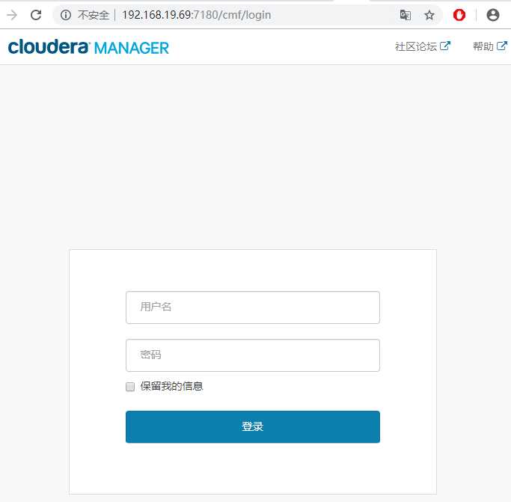Open the browser profile avatar

(x=493, y=15)
